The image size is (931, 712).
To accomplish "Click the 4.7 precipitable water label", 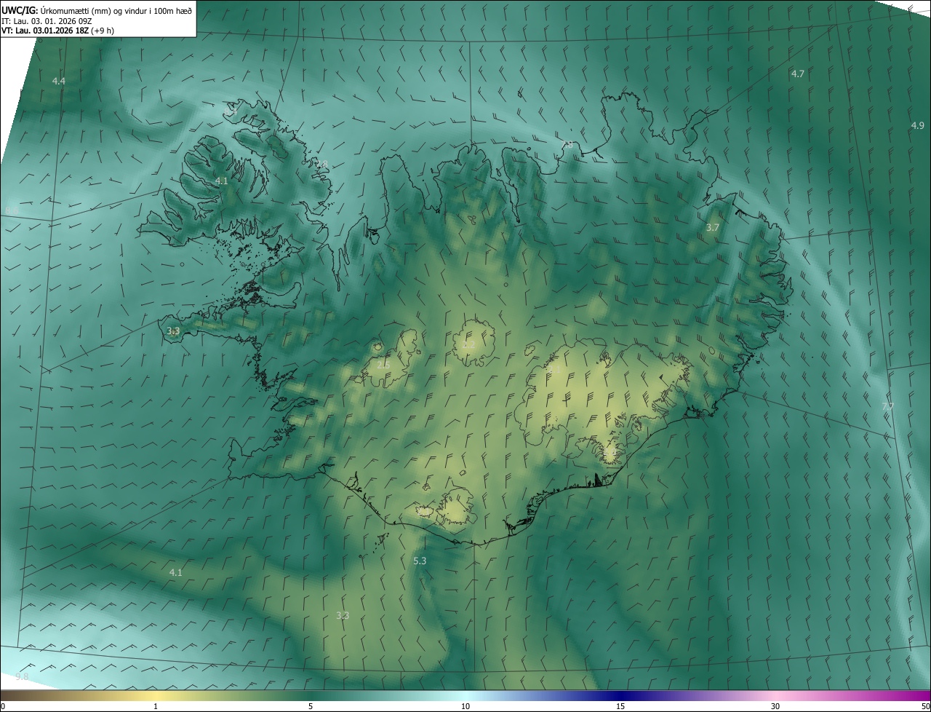I will [x=798, y=74].
